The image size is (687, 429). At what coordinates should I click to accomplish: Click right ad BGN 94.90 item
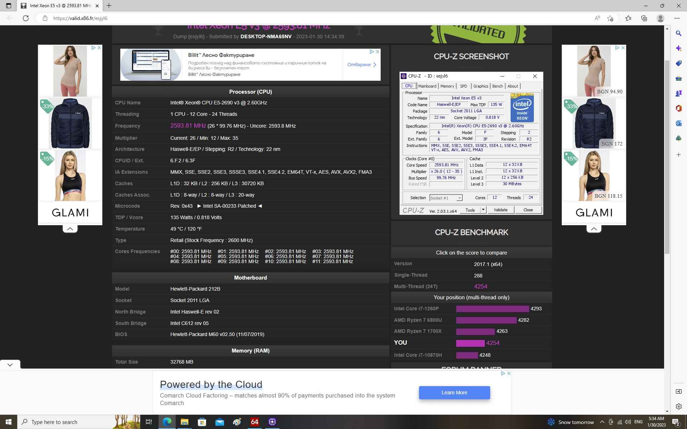(x=594, y=71)
